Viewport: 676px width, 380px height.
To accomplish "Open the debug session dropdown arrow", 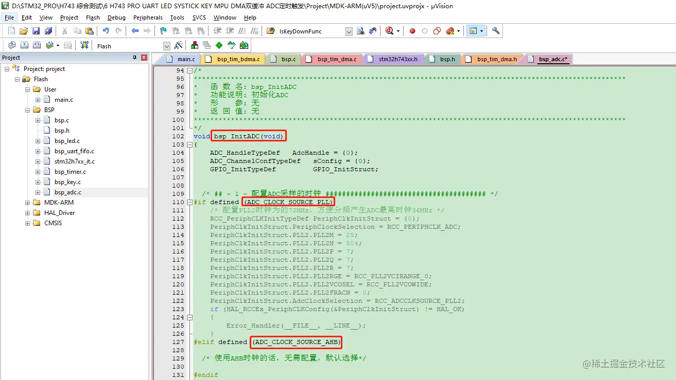I will click(398, 31).
